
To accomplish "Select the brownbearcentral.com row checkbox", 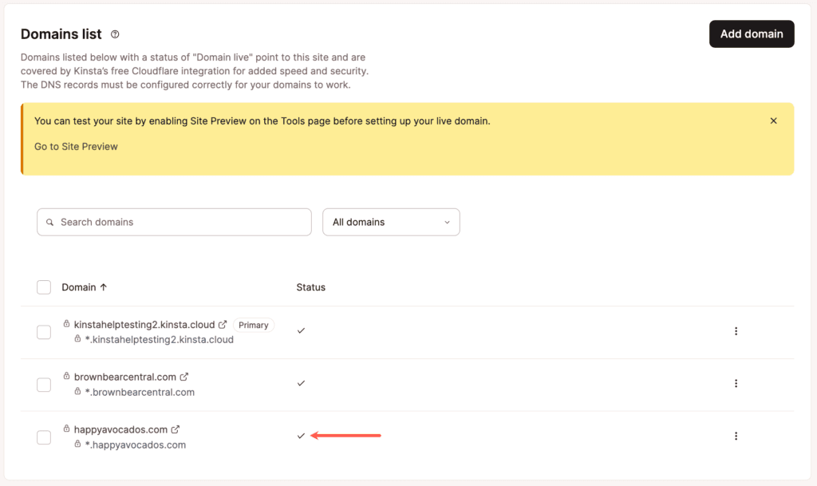I will pyautogui.click(x=44, y=385).
